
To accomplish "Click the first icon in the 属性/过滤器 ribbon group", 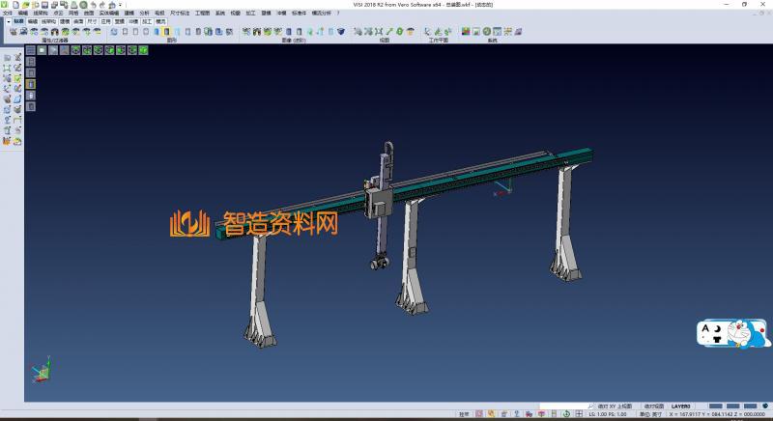I will tap(13, 32).
